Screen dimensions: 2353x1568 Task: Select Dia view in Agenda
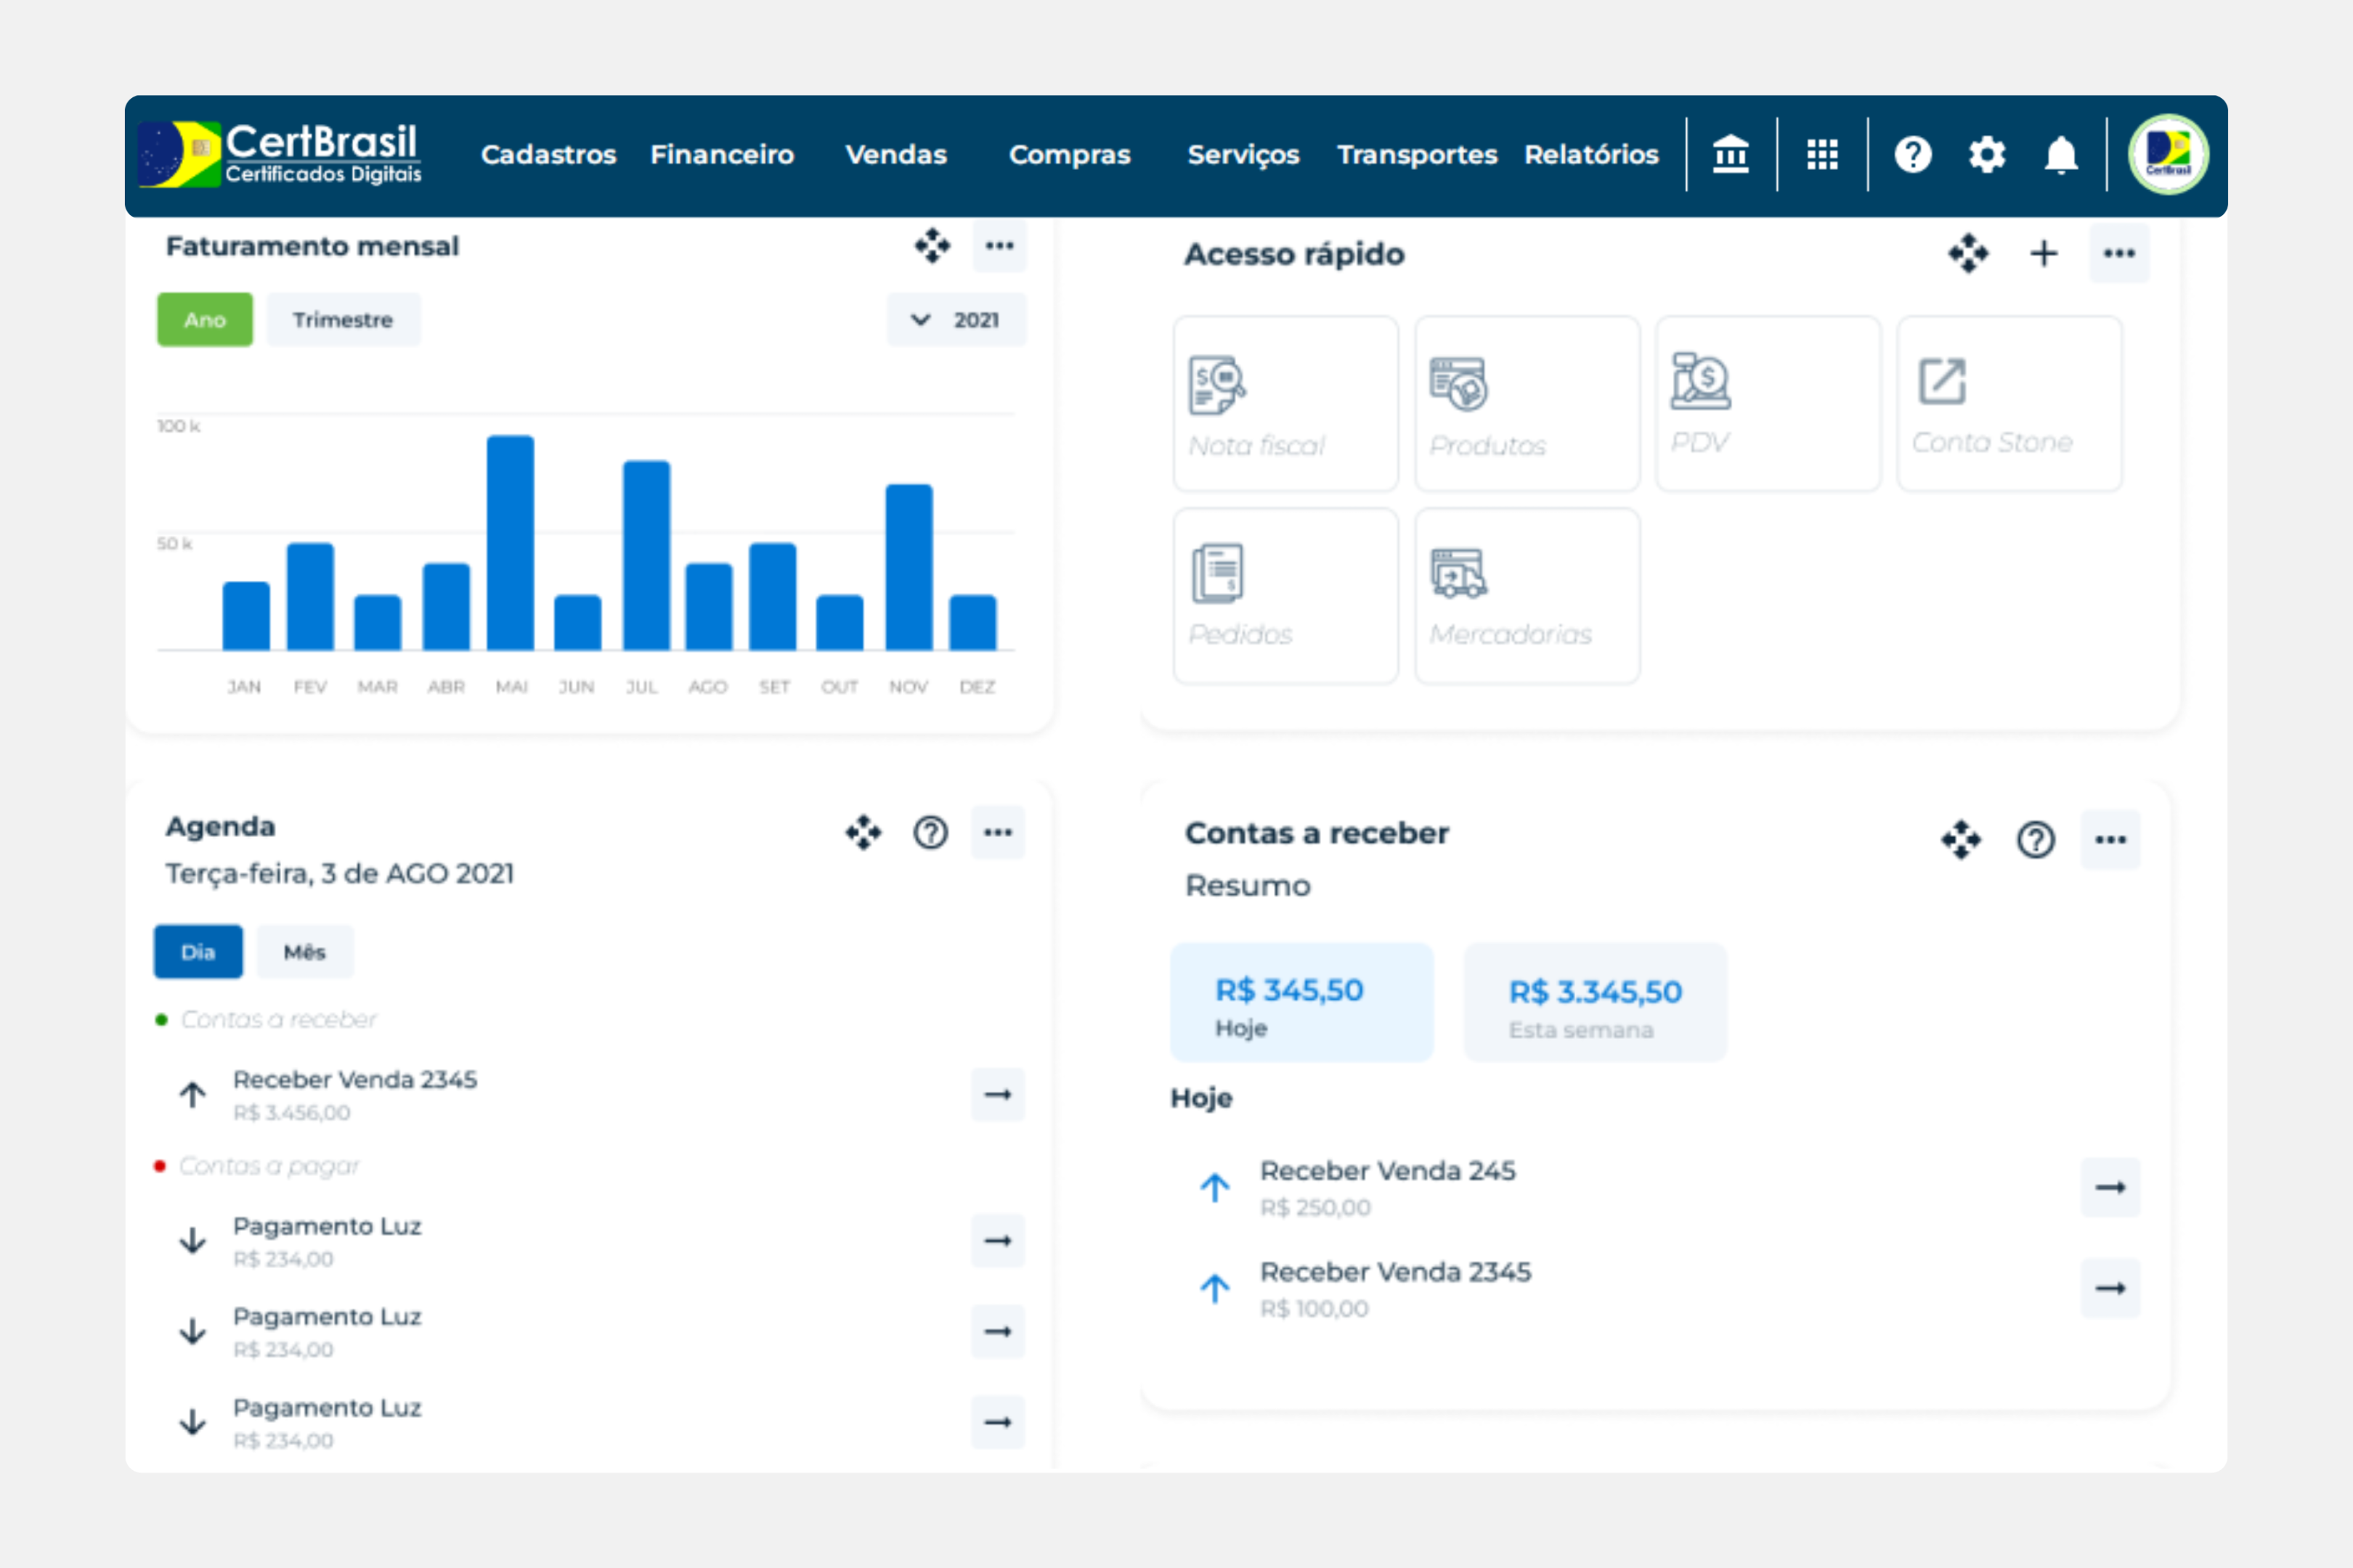click(x=198, y=952)
